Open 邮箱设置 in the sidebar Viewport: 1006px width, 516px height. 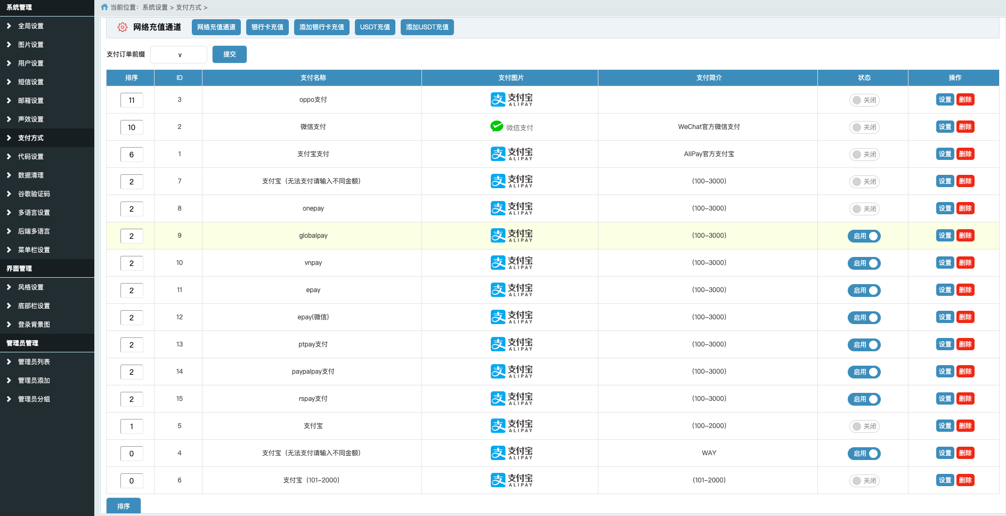pos(47,101)
